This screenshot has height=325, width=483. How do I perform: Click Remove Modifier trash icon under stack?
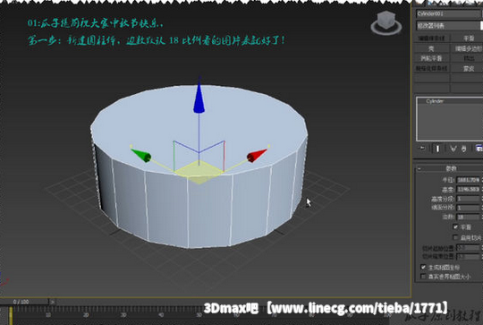(463, 149)
